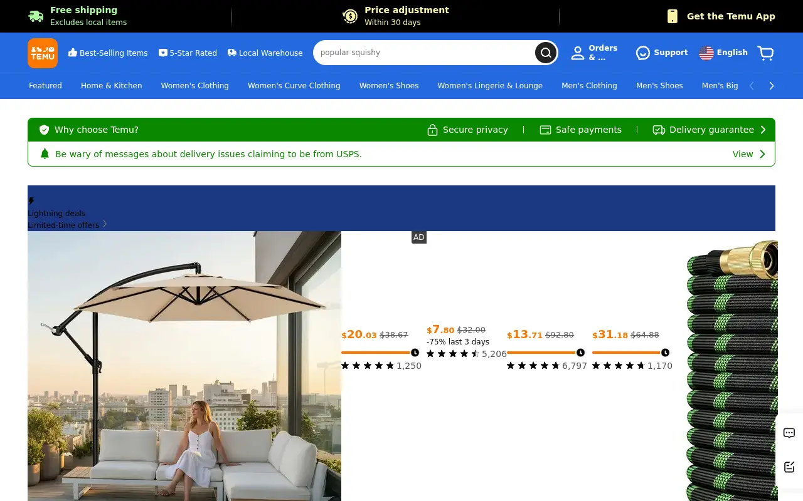This screenshot has height=501, width=803.
Task: Open the Featured category tab
Action: tap(45, 86)
